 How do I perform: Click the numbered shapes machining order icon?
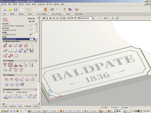coord(16,70)
